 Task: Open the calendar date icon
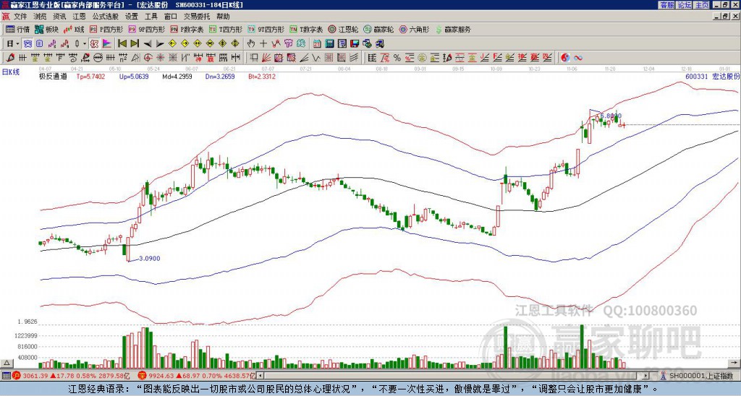[x=317, y=44]
